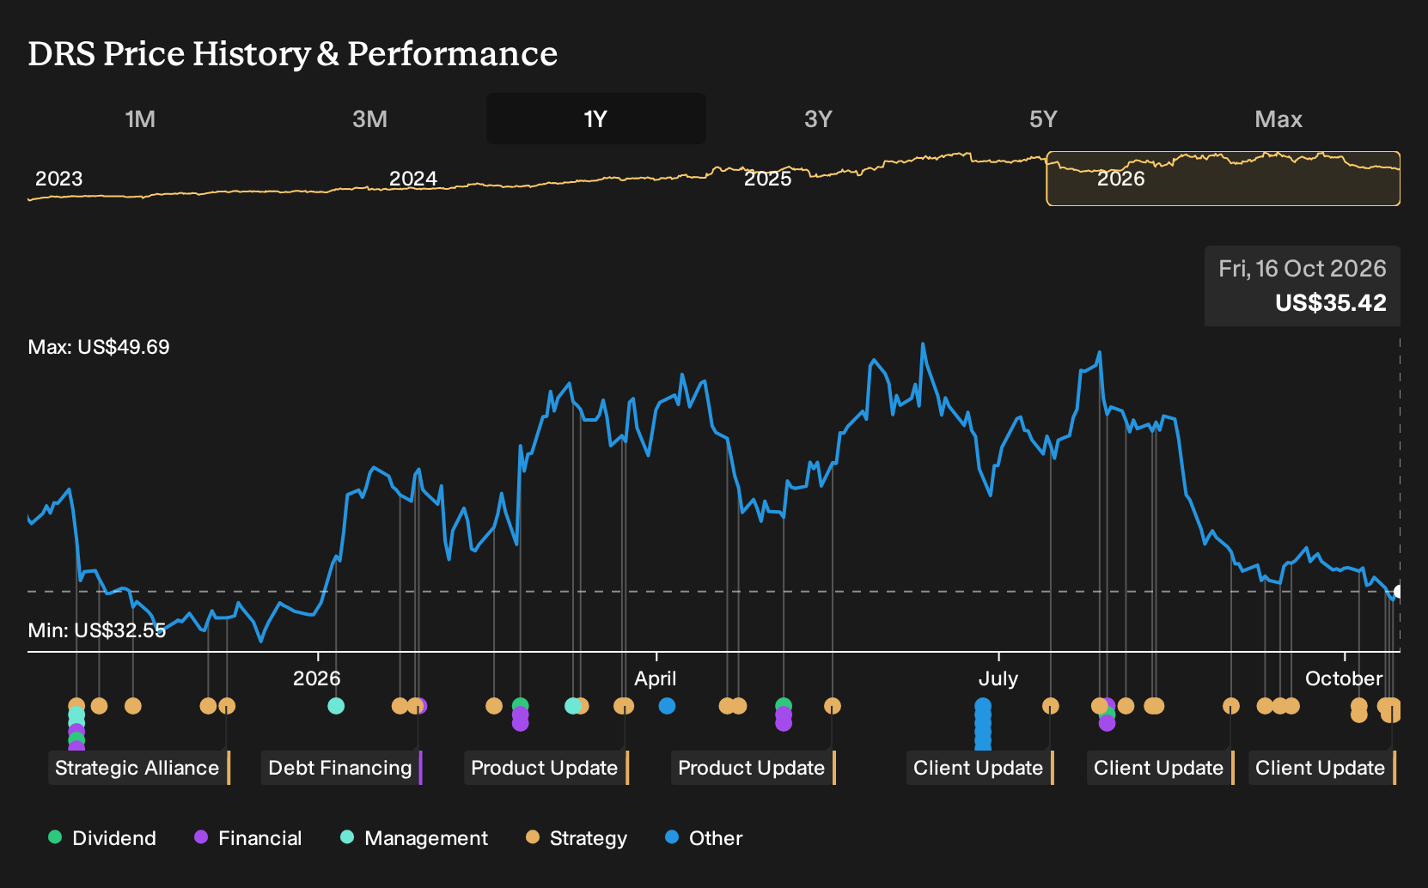
Task: Open the Strategy dot linked to Strategic Alliance
Action: [227, 706]
